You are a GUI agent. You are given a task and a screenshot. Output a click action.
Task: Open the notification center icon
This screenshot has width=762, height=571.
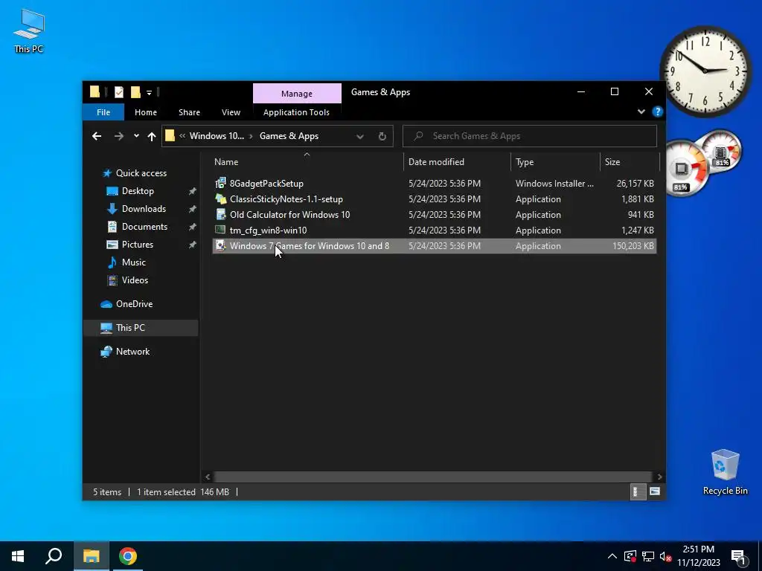(x=739, y=557)
